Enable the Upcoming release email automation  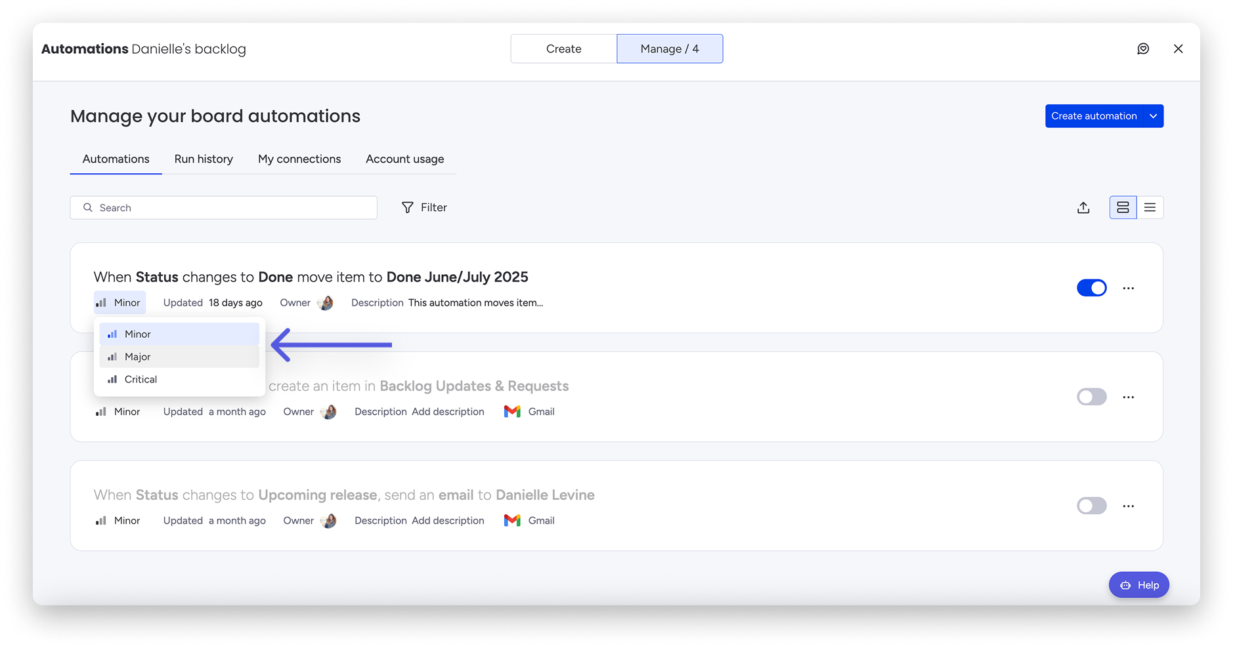pos(1091,506)
